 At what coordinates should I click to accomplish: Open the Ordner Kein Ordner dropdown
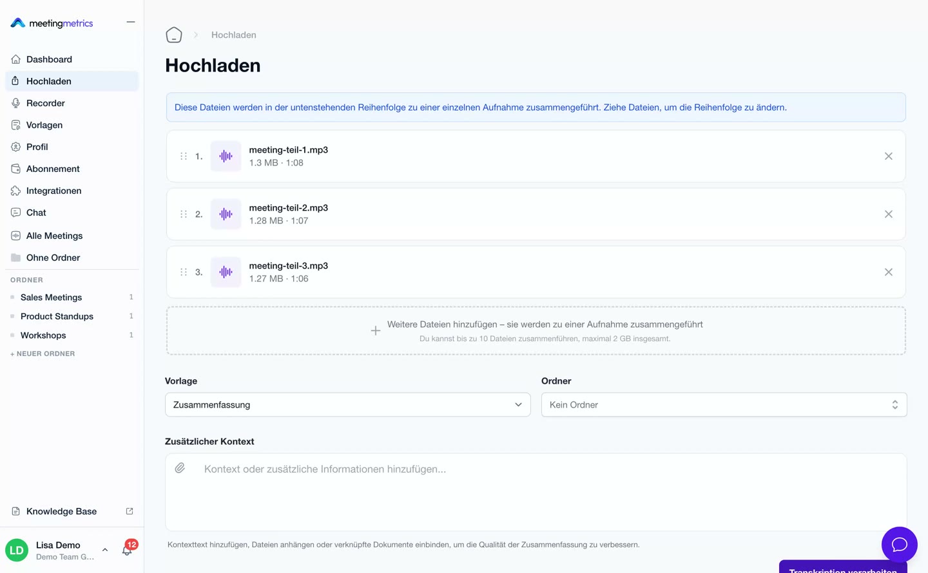click(724, 405)
